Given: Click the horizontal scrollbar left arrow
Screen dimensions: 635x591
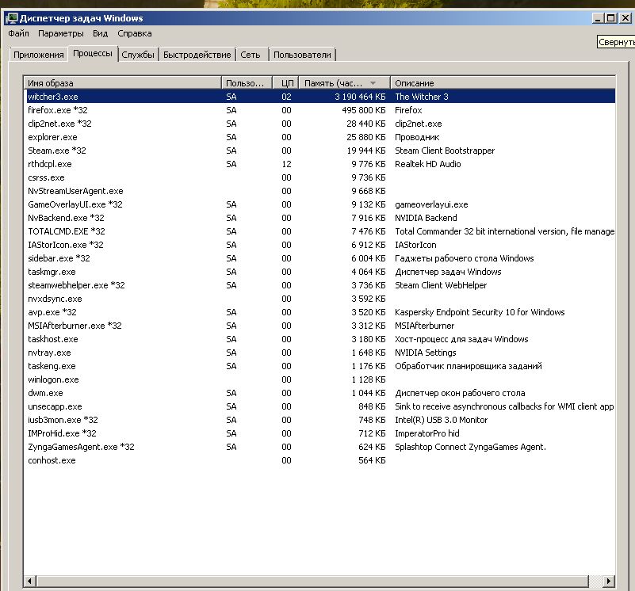Looking at the screenshot, I should (29, 581).
